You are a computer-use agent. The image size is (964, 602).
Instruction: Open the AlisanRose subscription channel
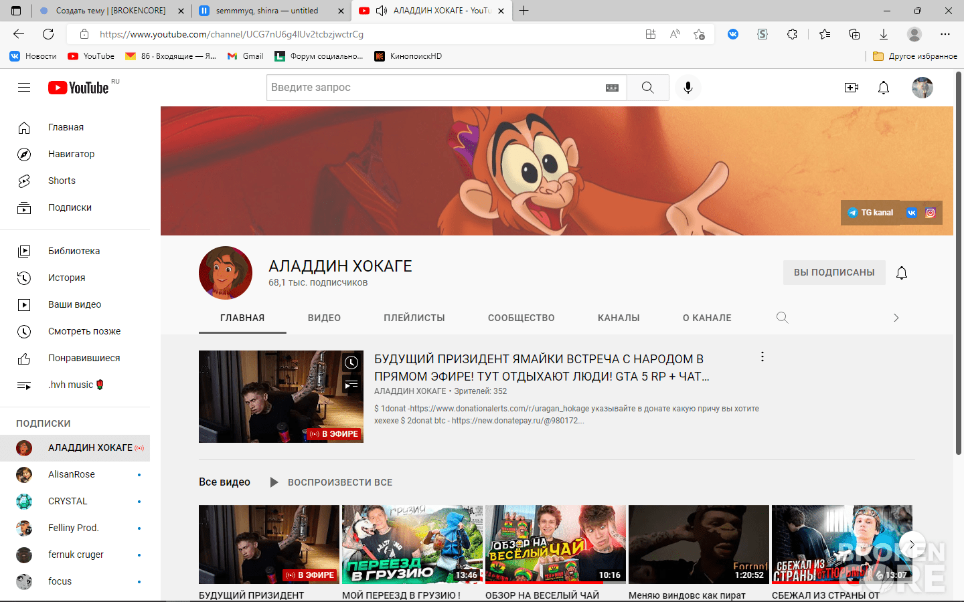[x=75, y=474]
